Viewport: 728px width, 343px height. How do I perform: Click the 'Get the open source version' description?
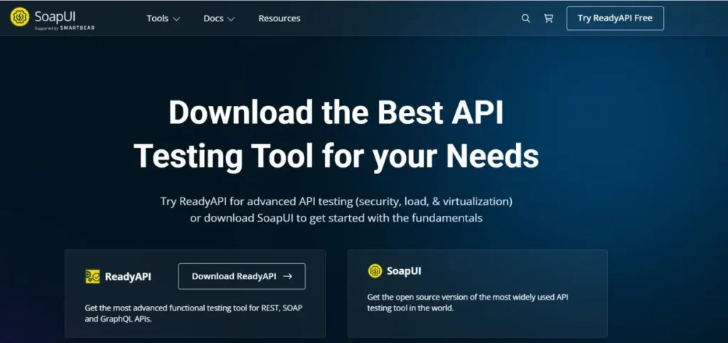coord(468,303)
